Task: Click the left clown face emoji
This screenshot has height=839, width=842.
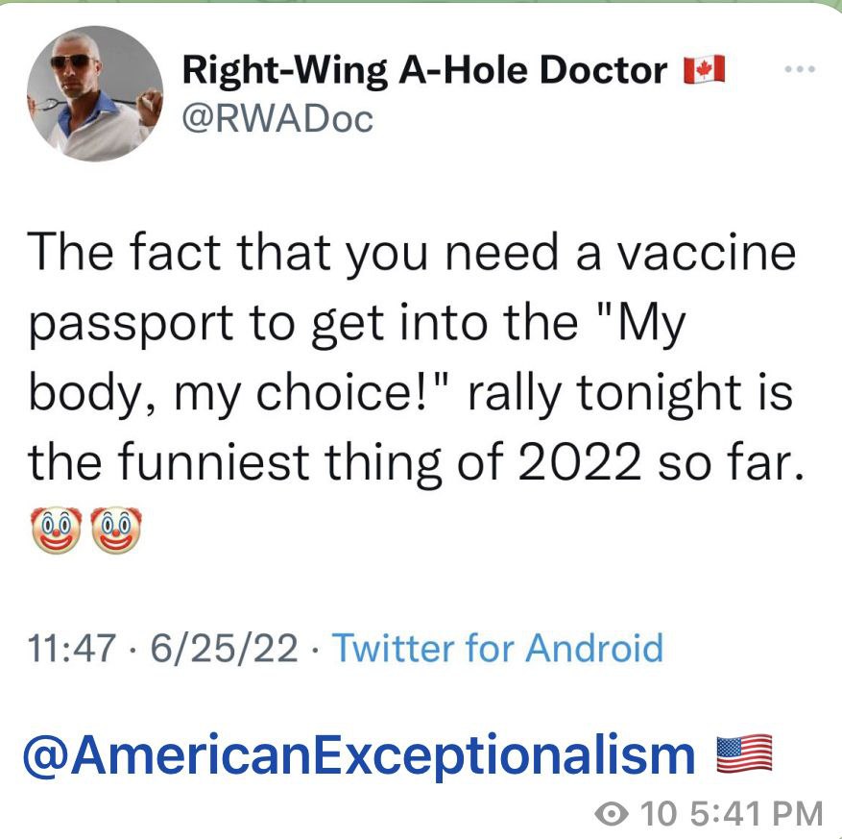Action: 55,531
